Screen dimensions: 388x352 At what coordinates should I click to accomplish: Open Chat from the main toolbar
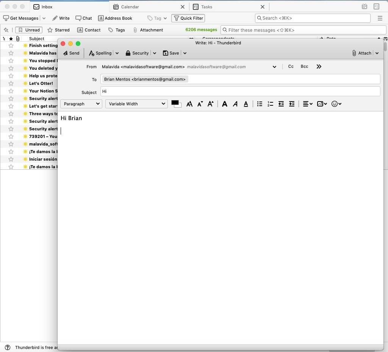(x=84, y=18)
